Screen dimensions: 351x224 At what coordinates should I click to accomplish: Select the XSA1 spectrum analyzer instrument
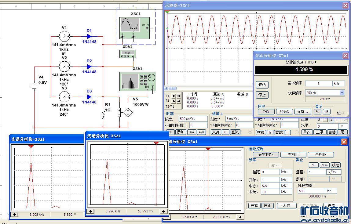pos(137,81)
